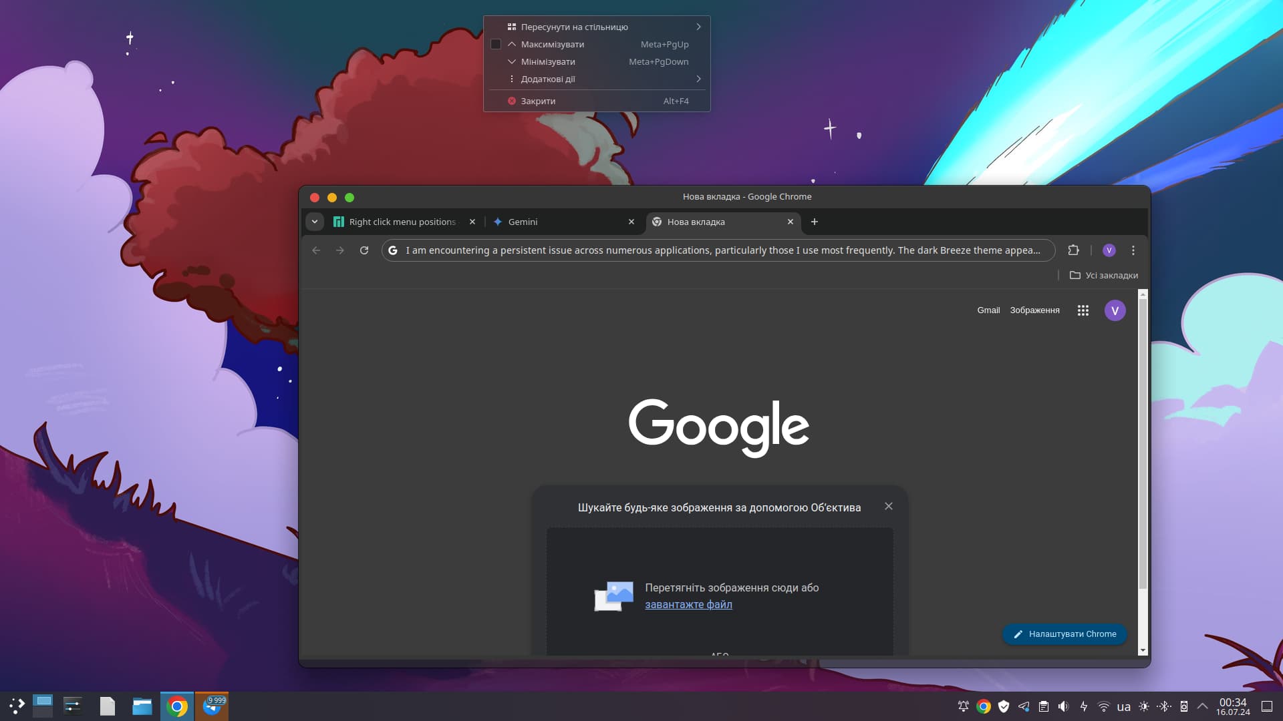
Task: Open the Klipper clipboard in system tray
Action: tap(1043, 706)
